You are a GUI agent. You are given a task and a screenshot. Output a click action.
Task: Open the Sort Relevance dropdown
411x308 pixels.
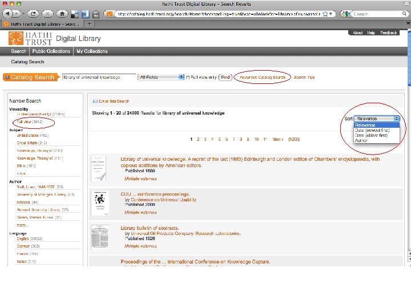377,119
